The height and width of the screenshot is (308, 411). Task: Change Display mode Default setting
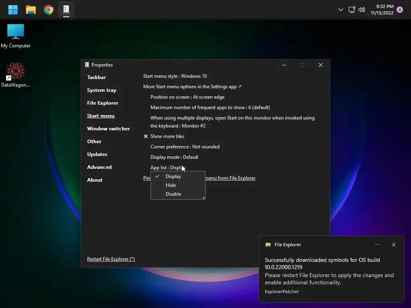coord(174,157)
